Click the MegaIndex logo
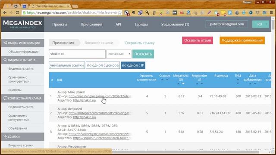The width and height of the screenshot is (276, 155). [22, 24]
